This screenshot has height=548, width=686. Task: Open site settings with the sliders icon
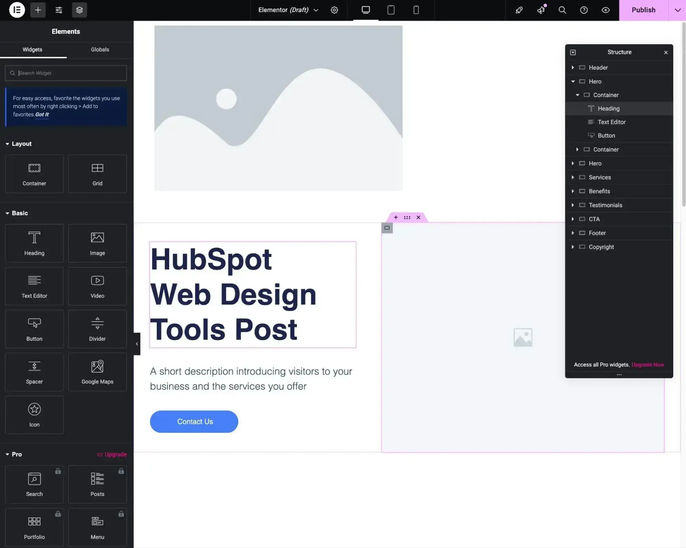[x=59, y=10]
